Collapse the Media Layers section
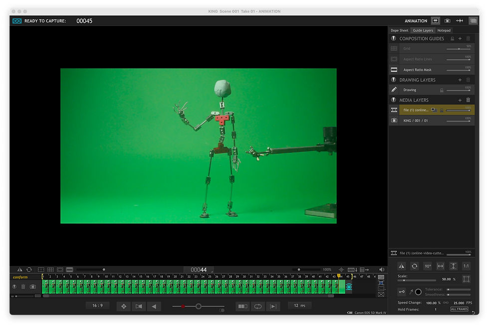This screenshot has height=327, width=489. [394, 100]
